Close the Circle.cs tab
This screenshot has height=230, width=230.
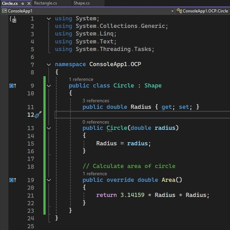pos(29,3)
